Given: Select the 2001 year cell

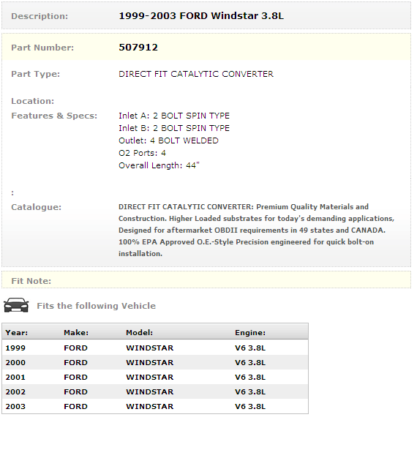Looking at the screenshot, I should [15, 377].
